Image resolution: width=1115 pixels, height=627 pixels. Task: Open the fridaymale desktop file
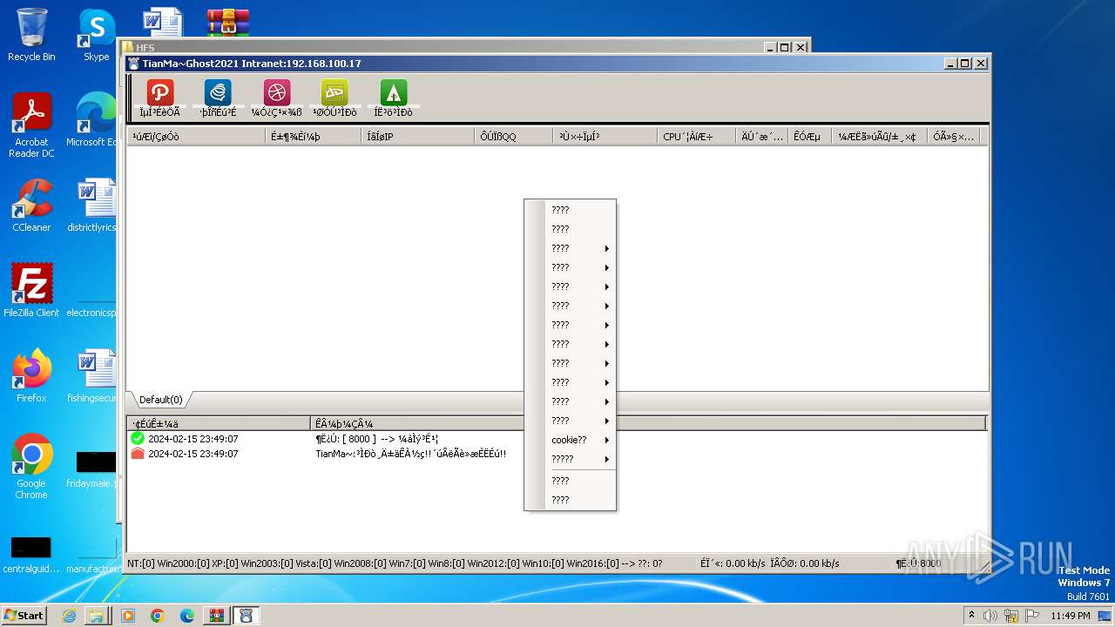click(92, 469)
